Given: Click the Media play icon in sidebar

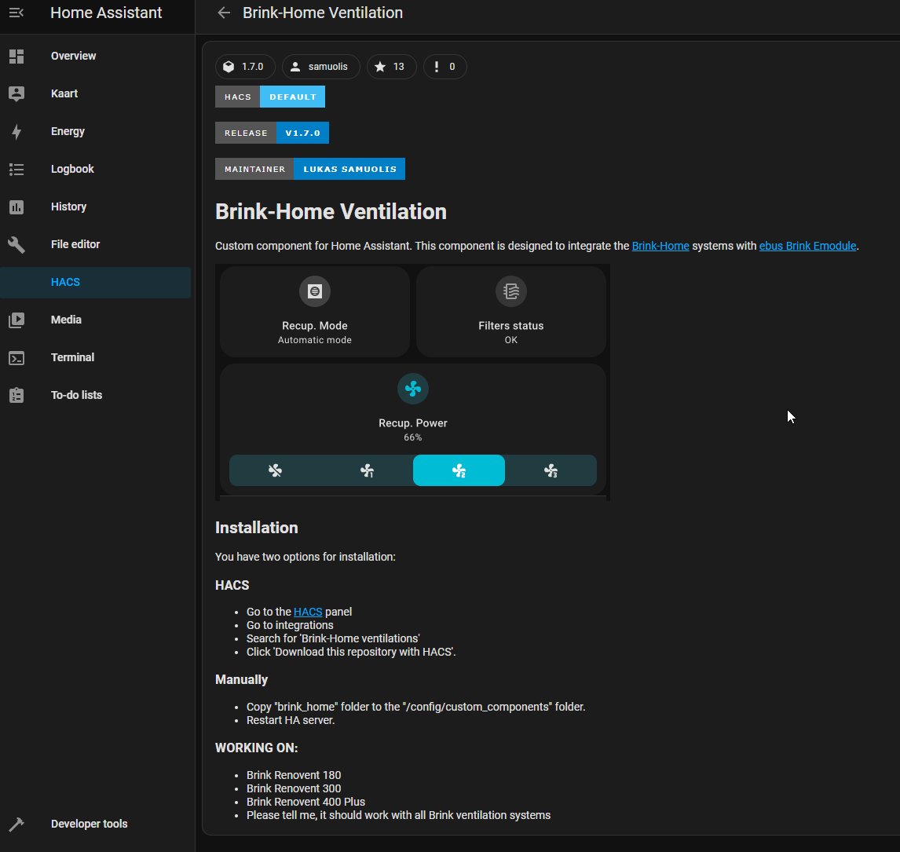Looking at the screenshot, I should point(16,320).
